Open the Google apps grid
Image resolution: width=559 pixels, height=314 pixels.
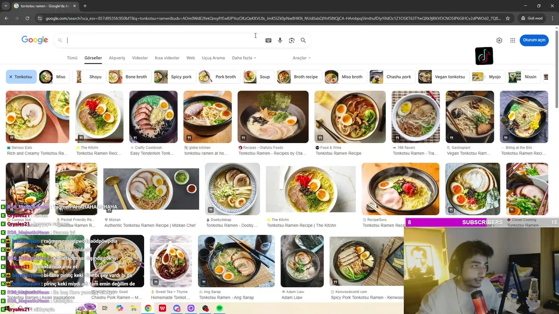513,40
